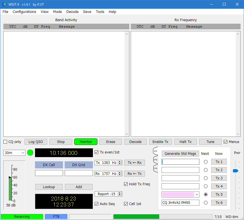This screenshot has height=220, width=244.
Task: Send message now with Tx 3 button
Action: [x=219, y=178]
